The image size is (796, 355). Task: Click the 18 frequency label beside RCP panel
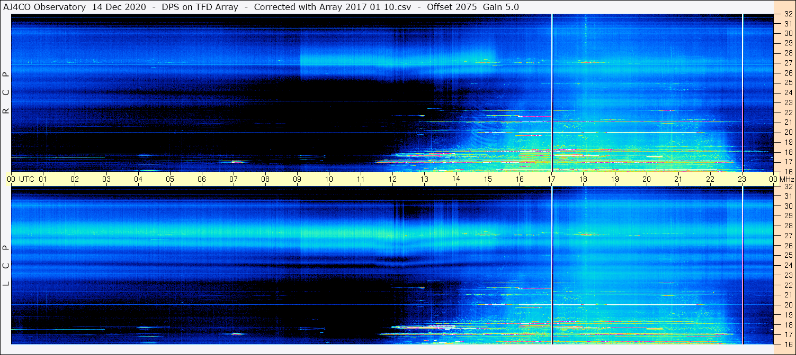(788, 152)
